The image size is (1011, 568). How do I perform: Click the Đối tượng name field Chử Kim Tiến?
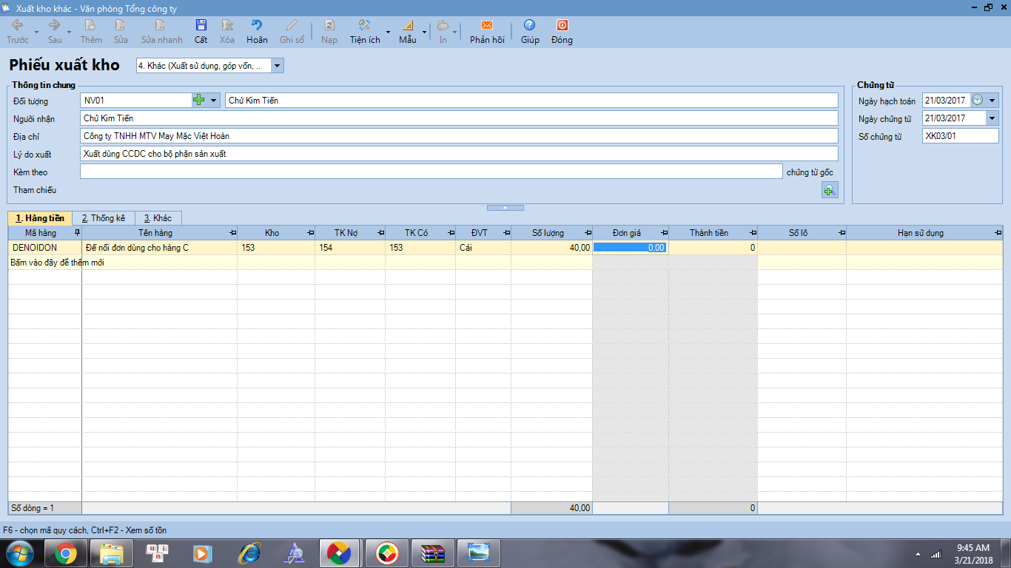coord(531,100)
